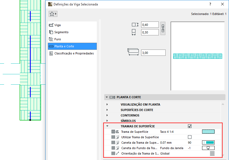
Task: Click the dialog help question mark button
Action: (x=210, y=4)
